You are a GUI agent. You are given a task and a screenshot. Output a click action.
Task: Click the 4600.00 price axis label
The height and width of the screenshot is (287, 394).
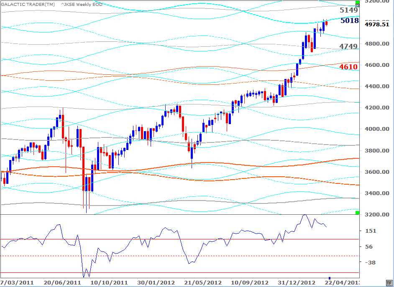377,65
